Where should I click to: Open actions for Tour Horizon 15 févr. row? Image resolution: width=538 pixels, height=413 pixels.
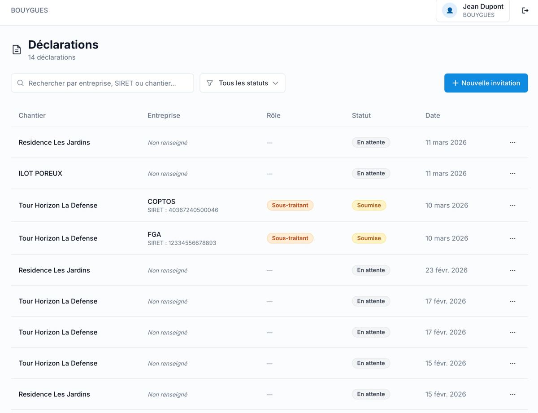512,363
